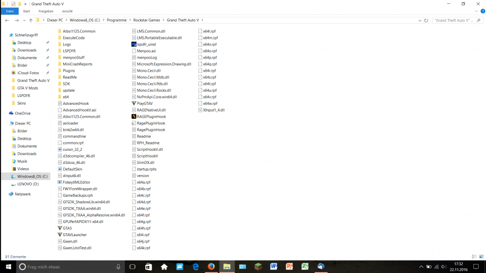Select GTA V Mods in navigation pane

[x=27, y=88]
